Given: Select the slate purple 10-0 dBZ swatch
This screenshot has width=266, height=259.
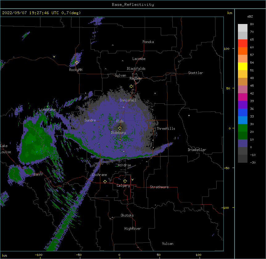Looking at the screenshot, I should click(x=243, y=143).
